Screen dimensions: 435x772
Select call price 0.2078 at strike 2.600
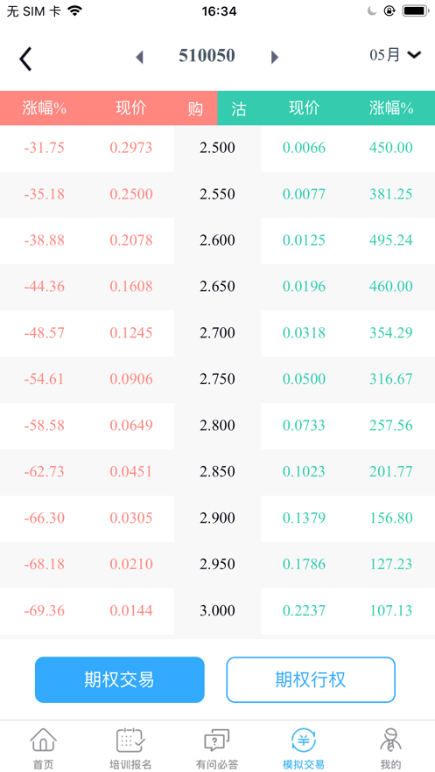(131, 240)
